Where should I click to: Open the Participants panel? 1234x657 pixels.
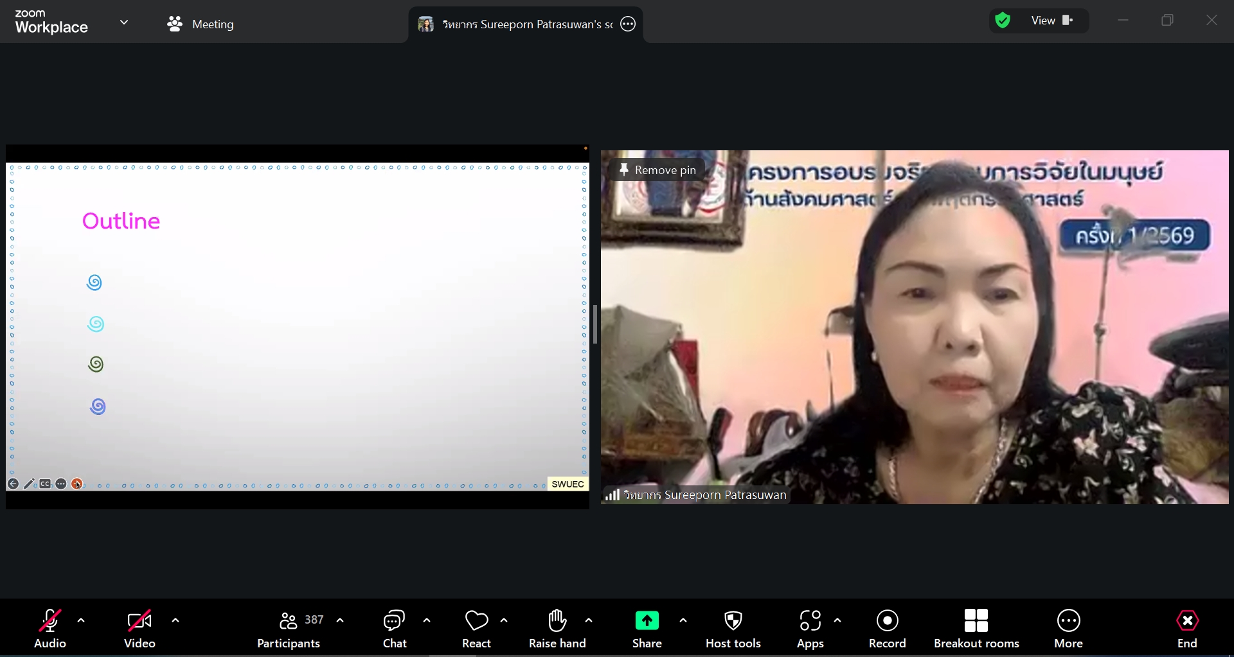pyautogui.click(x=289, y=628)
